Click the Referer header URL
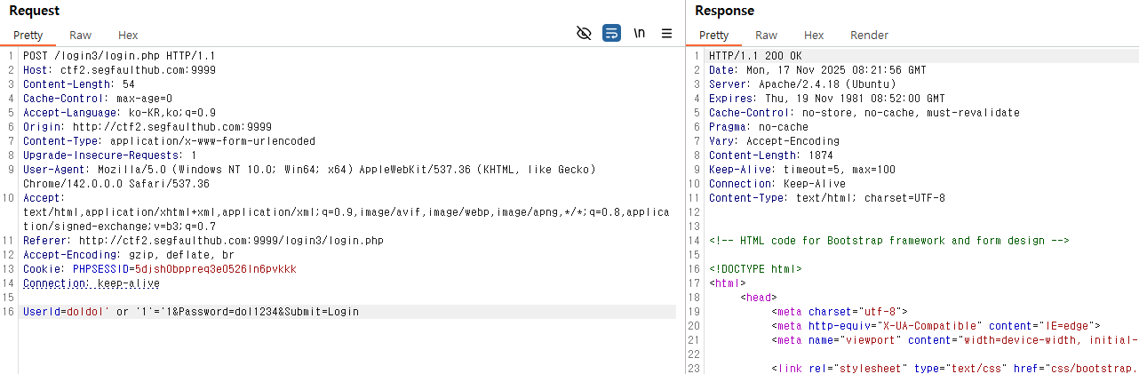Screen dimensions: 1139x374 tap(230, 241)
